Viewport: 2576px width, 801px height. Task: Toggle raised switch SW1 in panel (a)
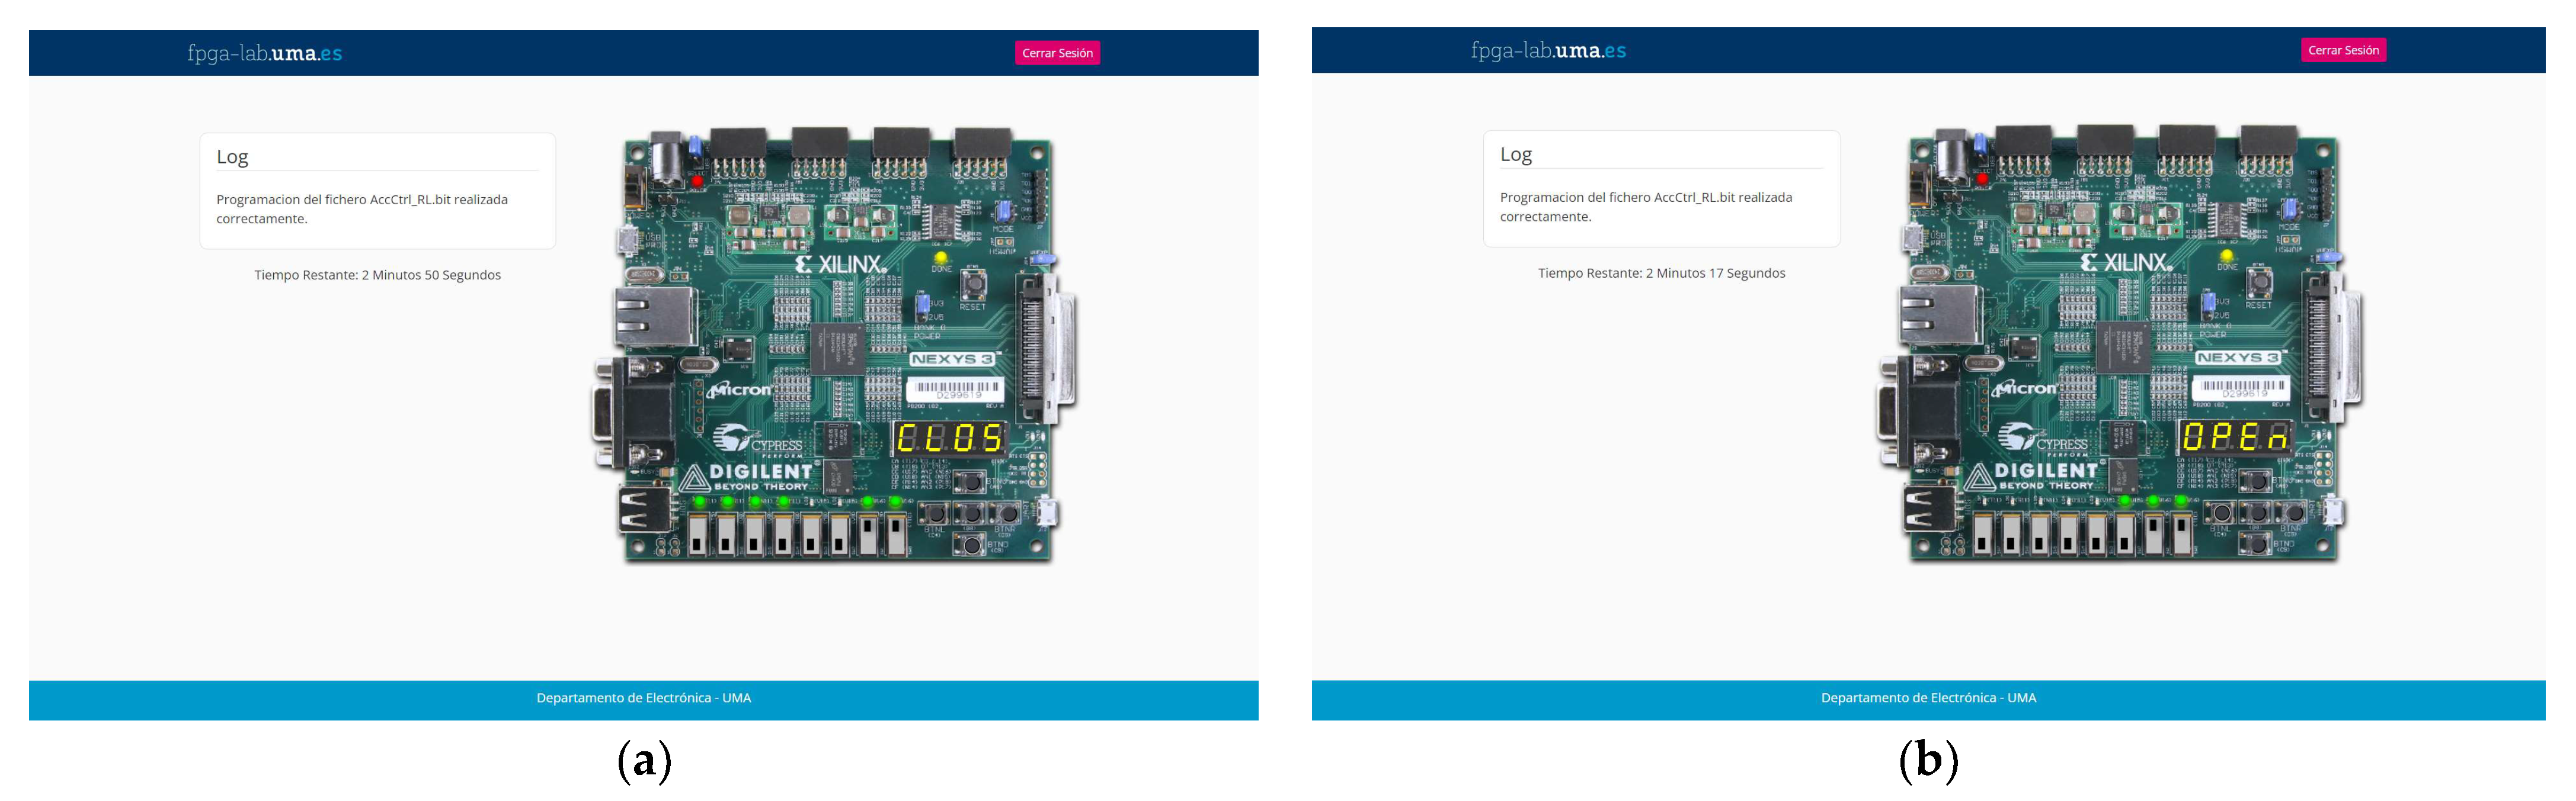coord(869,535)
